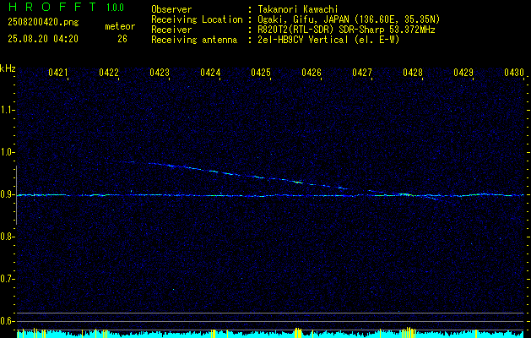
Task: Click the 0.7 frequency axis label
Action: (x=7, y=279)
